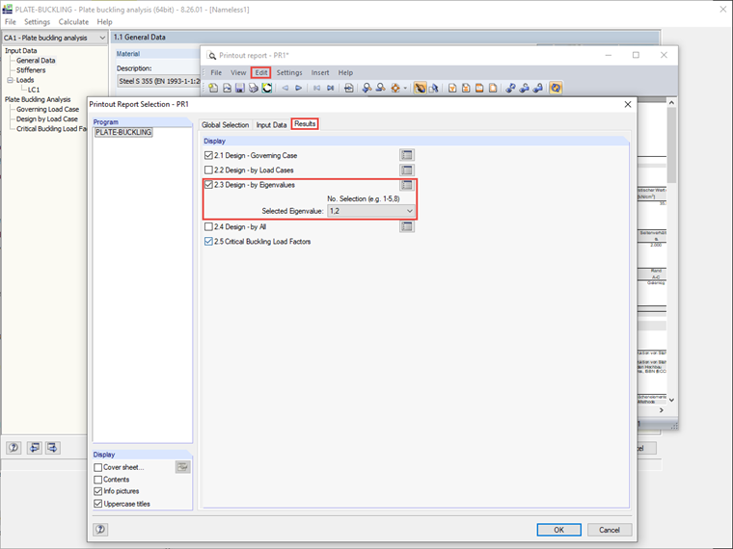Image resolution: width=733 pixels, height=549 pixels.
Task: Click the first orange page layout icon
Action: coord(452,88)
